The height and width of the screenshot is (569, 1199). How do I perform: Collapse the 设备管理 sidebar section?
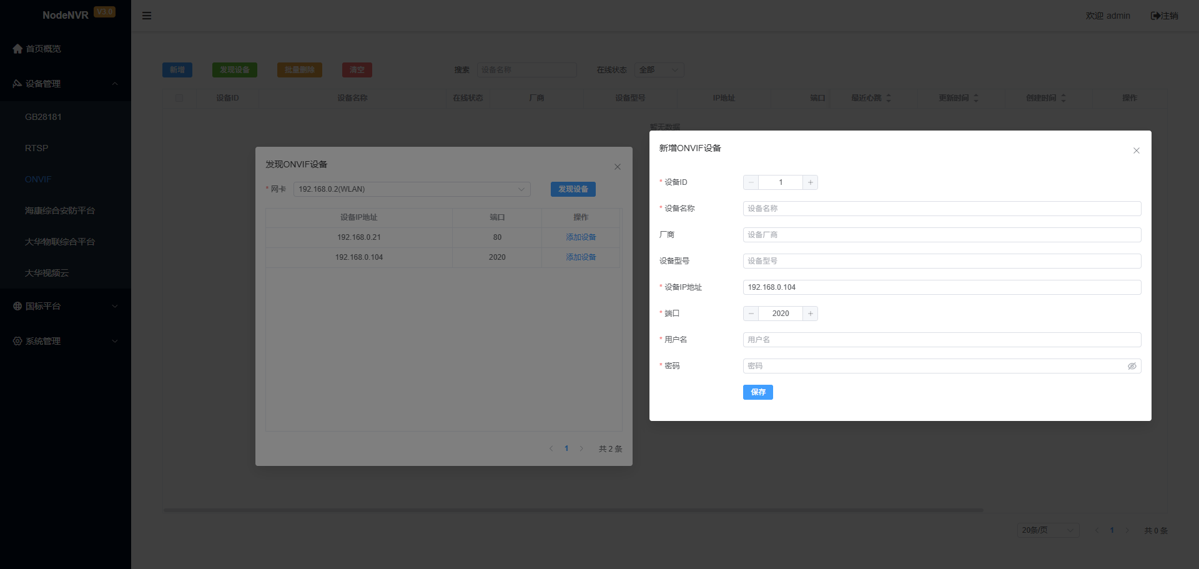coord(66,84)
